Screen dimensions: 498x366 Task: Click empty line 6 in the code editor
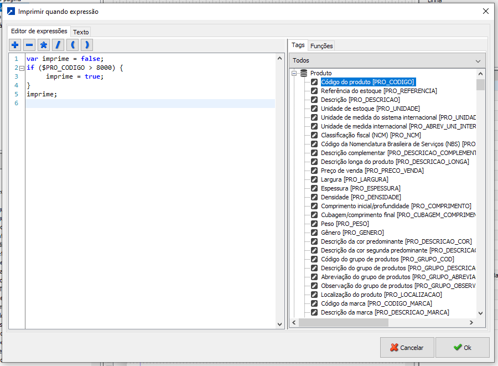pyautogui.click(x=149, y=104)
